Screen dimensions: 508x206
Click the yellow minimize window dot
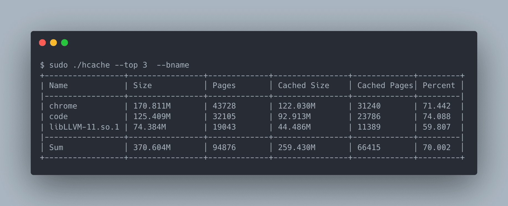(53, 43)
